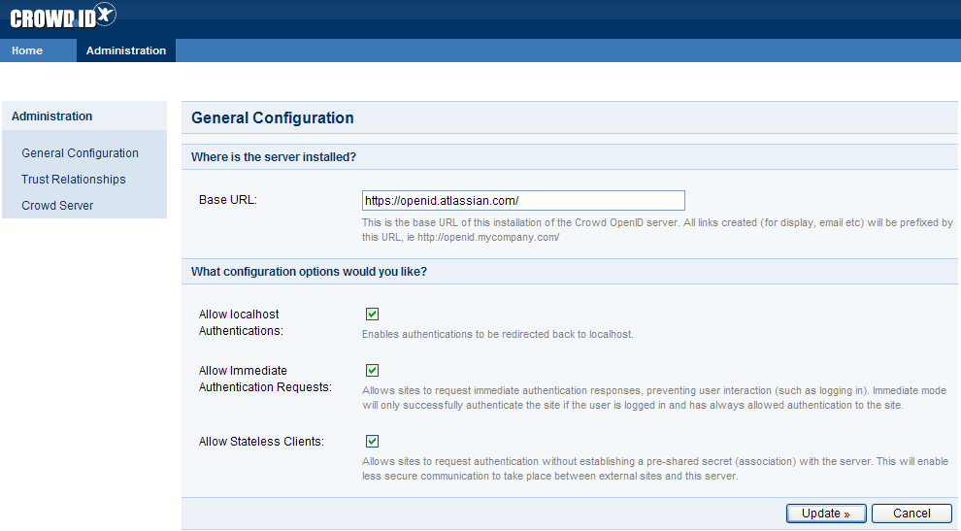961x531 pixels.
Task: Toggle Allow localhost Authentications checkbox
Action: 372,314
